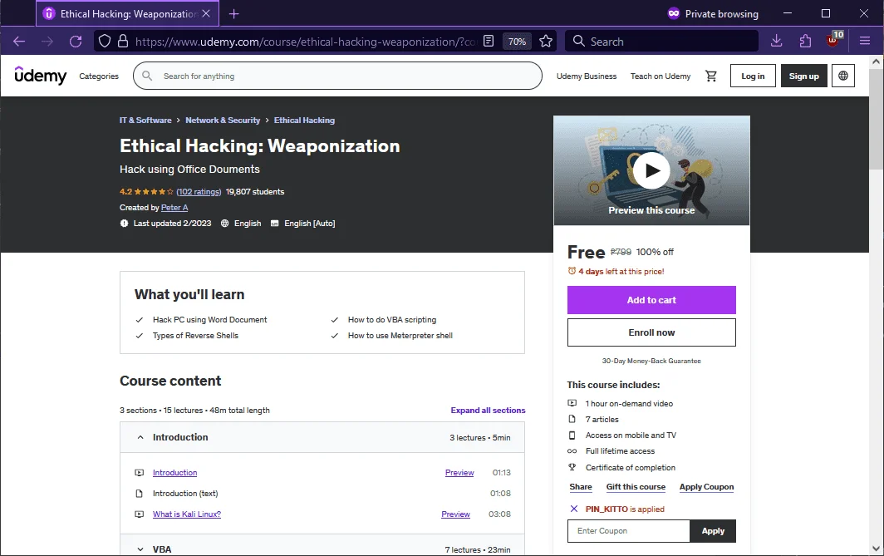Click the Enter Coupon input field

point(628,530)
